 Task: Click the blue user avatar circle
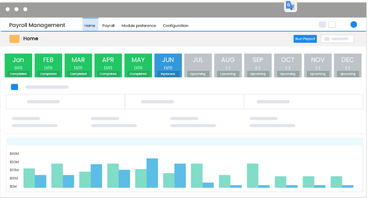[353, 24]
